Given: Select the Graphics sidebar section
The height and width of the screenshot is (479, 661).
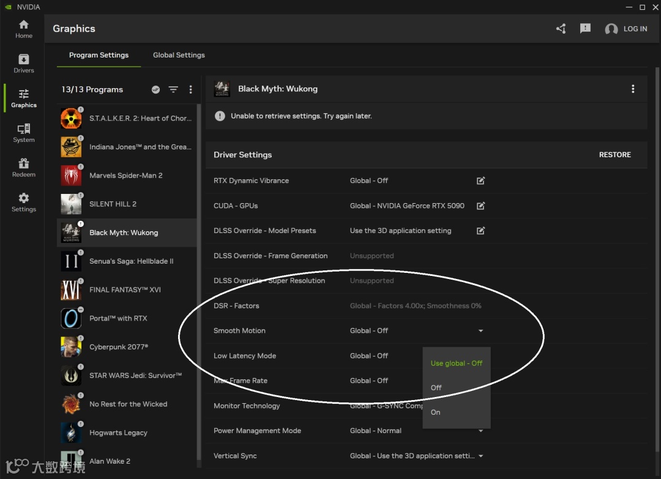Looking at the screenshot, I should click(x=24, y=98).
